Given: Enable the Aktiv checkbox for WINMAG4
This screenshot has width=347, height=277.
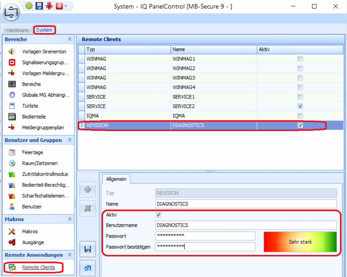Looking at the screenshot, I should tap(300, 87).
